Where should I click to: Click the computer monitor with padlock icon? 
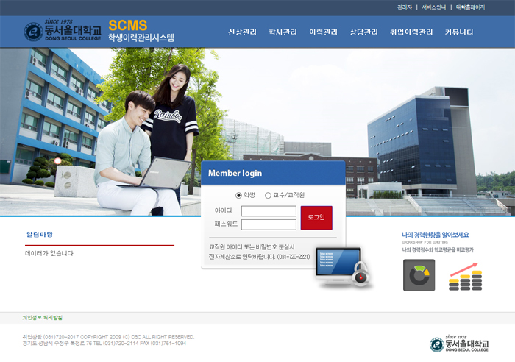(x=341, y=266)
